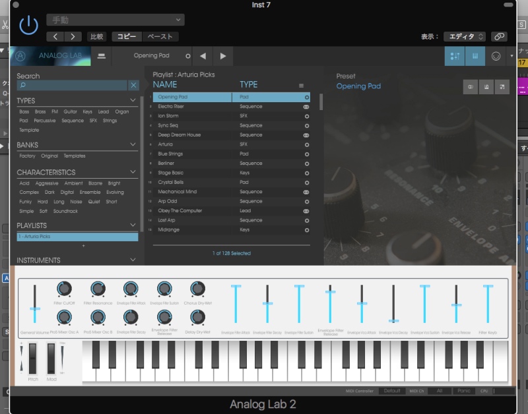Click the chain link icon beside エディタ

pyautogui.click(x=499, y=36)
